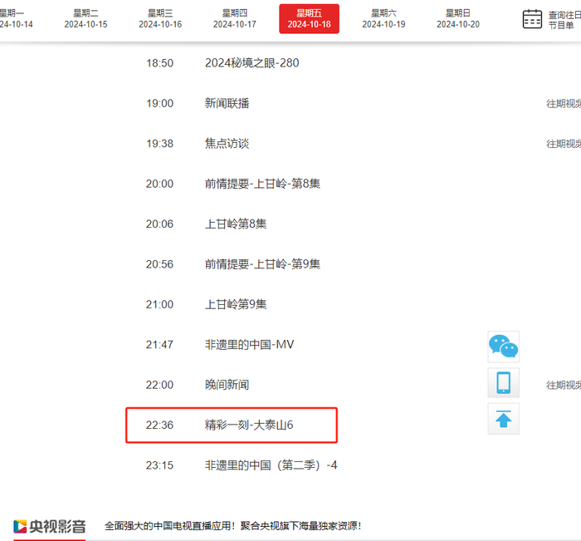Click the 2024秘境之眼-280 program entry

tap(251, 63)
